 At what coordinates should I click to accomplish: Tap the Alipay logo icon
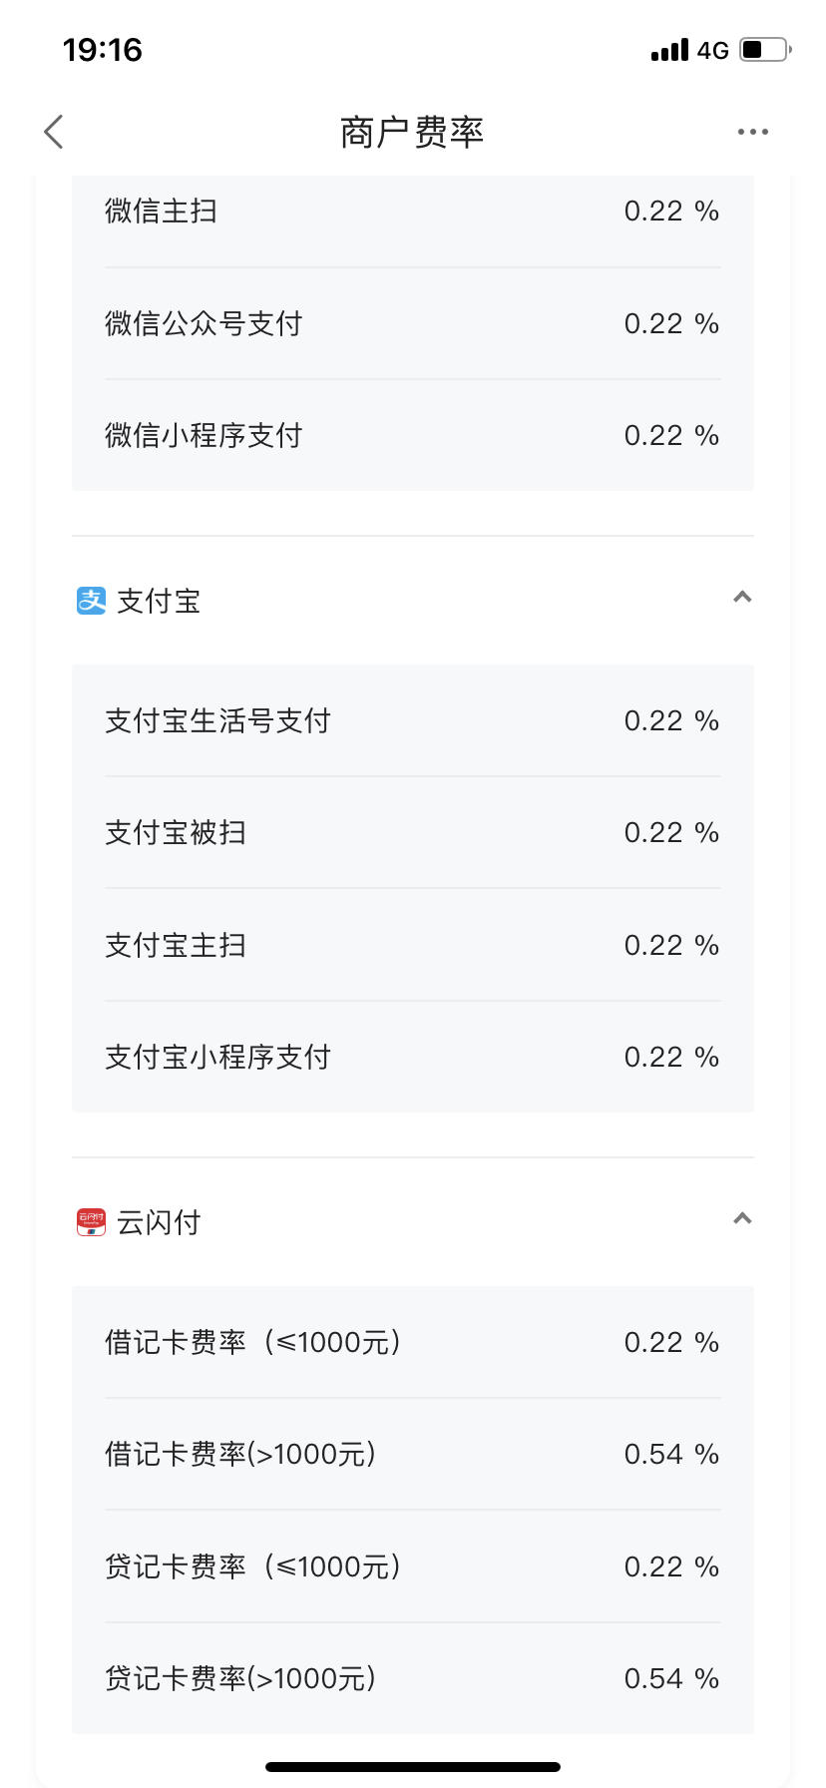91,601
